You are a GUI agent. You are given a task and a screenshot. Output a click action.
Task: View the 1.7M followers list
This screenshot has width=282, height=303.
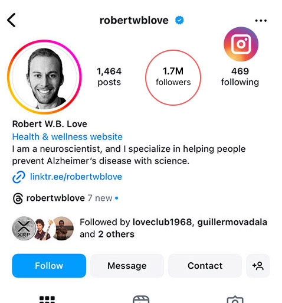(x=173, y=77)
